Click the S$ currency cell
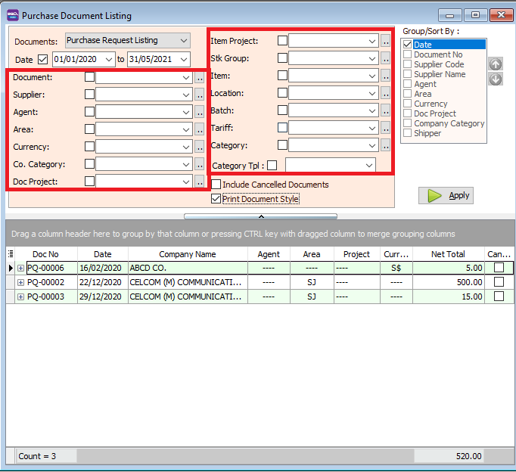Image resolution: width=516 pixels, height=472 pixels. click(396, 268)
